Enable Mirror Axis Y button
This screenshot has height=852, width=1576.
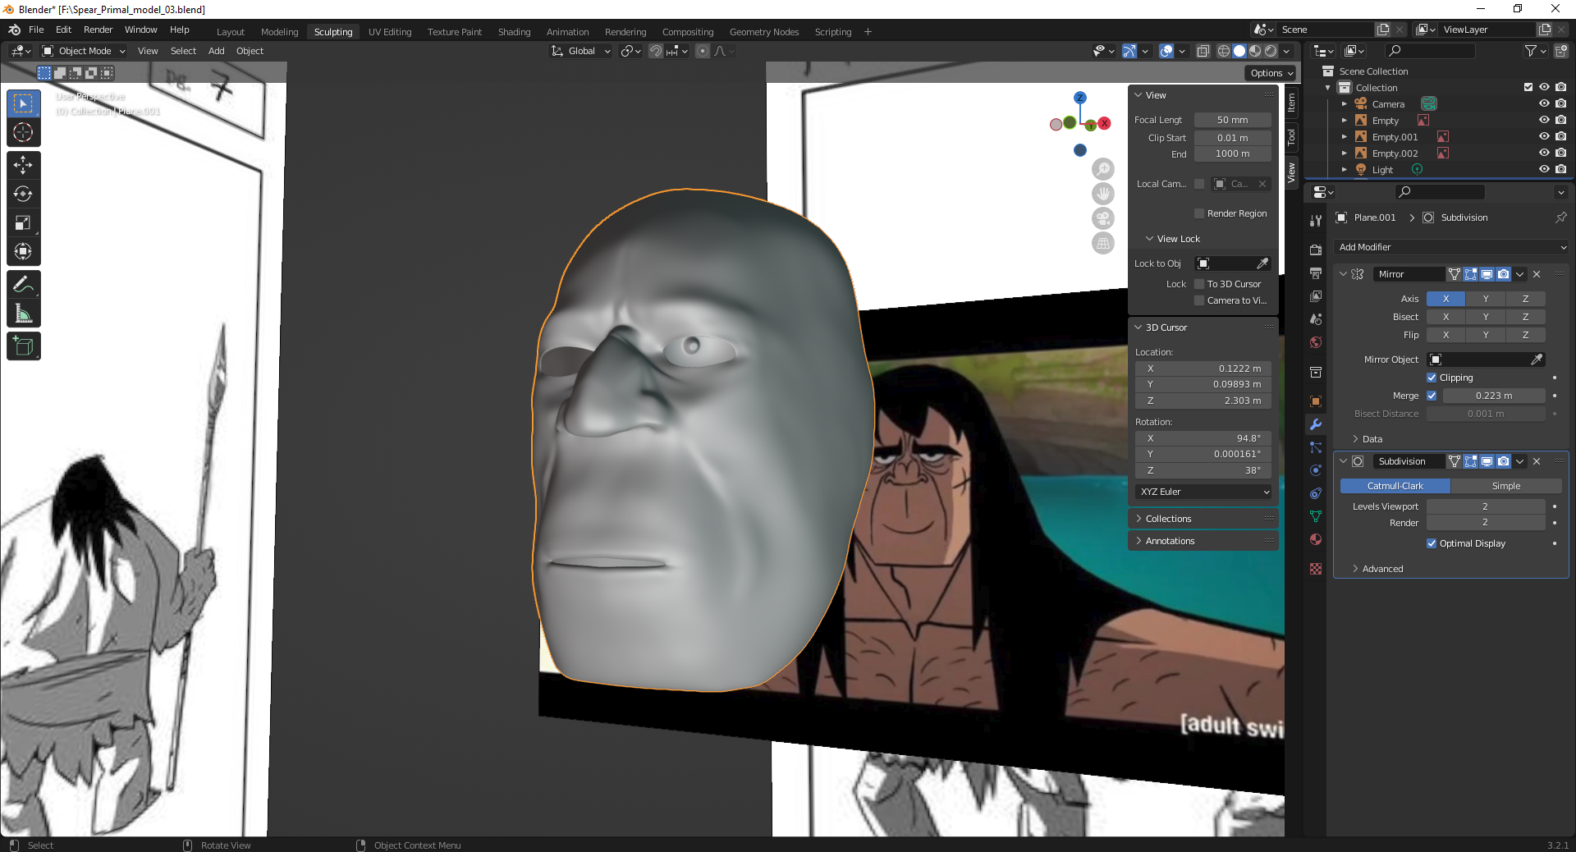(1485, 299)
